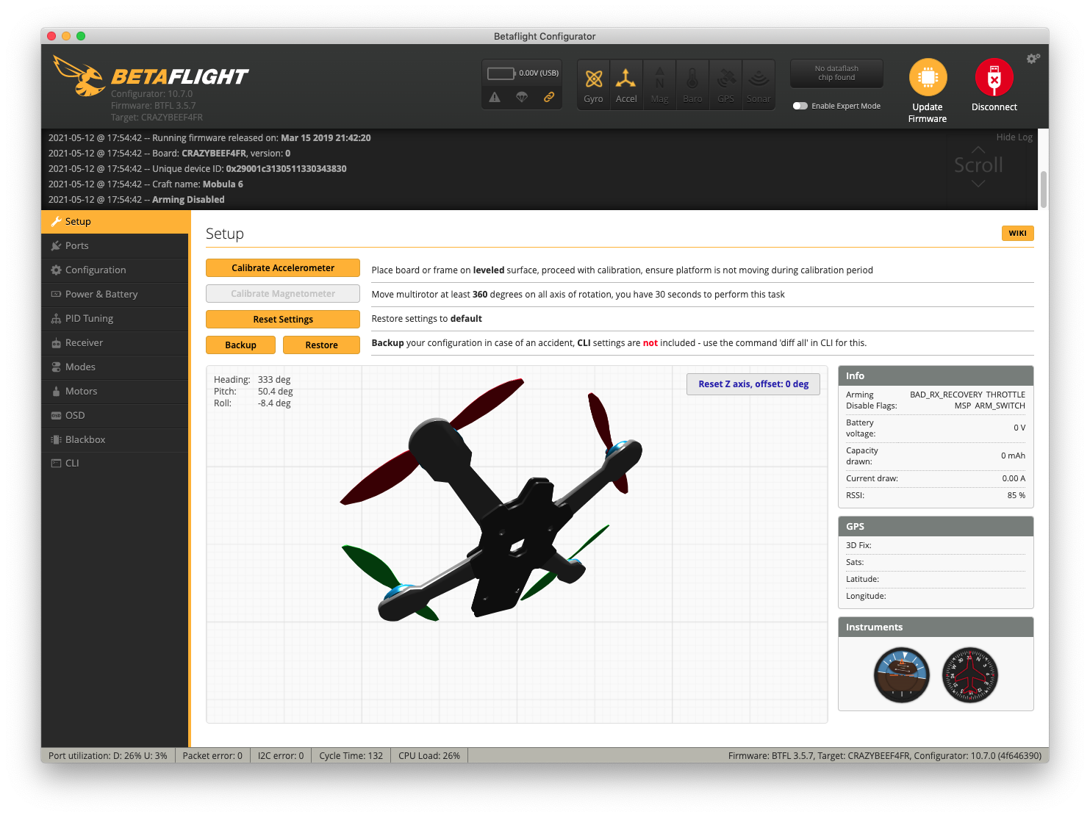This screenshot has height=817, width=1090.
Task: Open the Blackbox tab
Action: (115, 440)
